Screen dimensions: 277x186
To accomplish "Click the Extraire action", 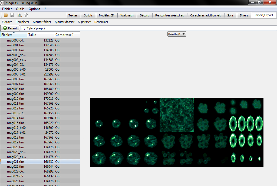I will 7,22.
